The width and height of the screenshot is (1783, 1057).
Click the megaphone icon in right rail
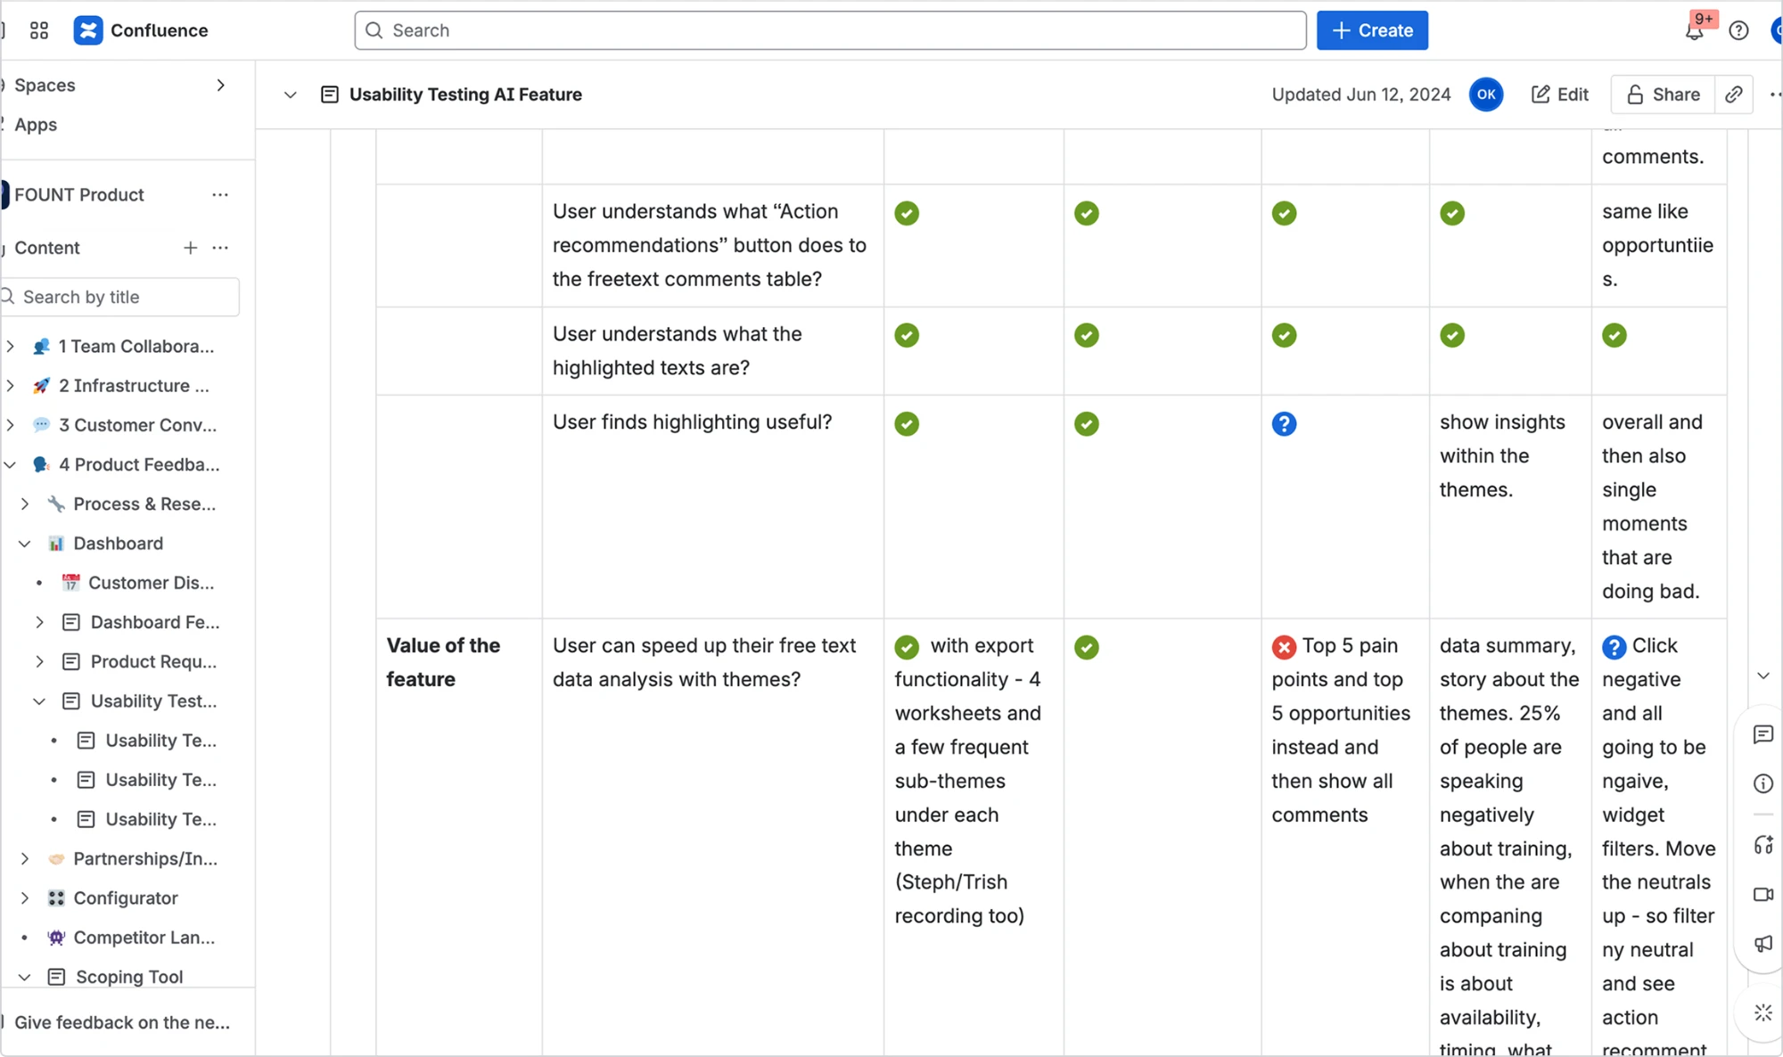point(1762,944)
